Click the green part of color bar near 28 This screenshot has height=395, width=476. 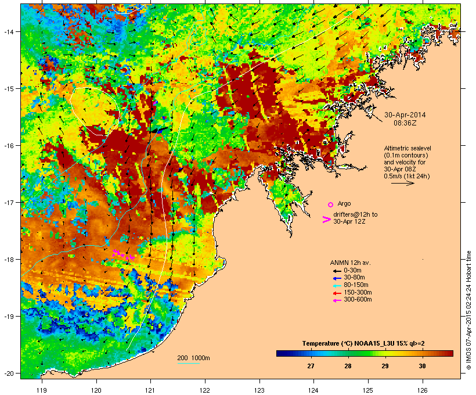click(348, 353)
